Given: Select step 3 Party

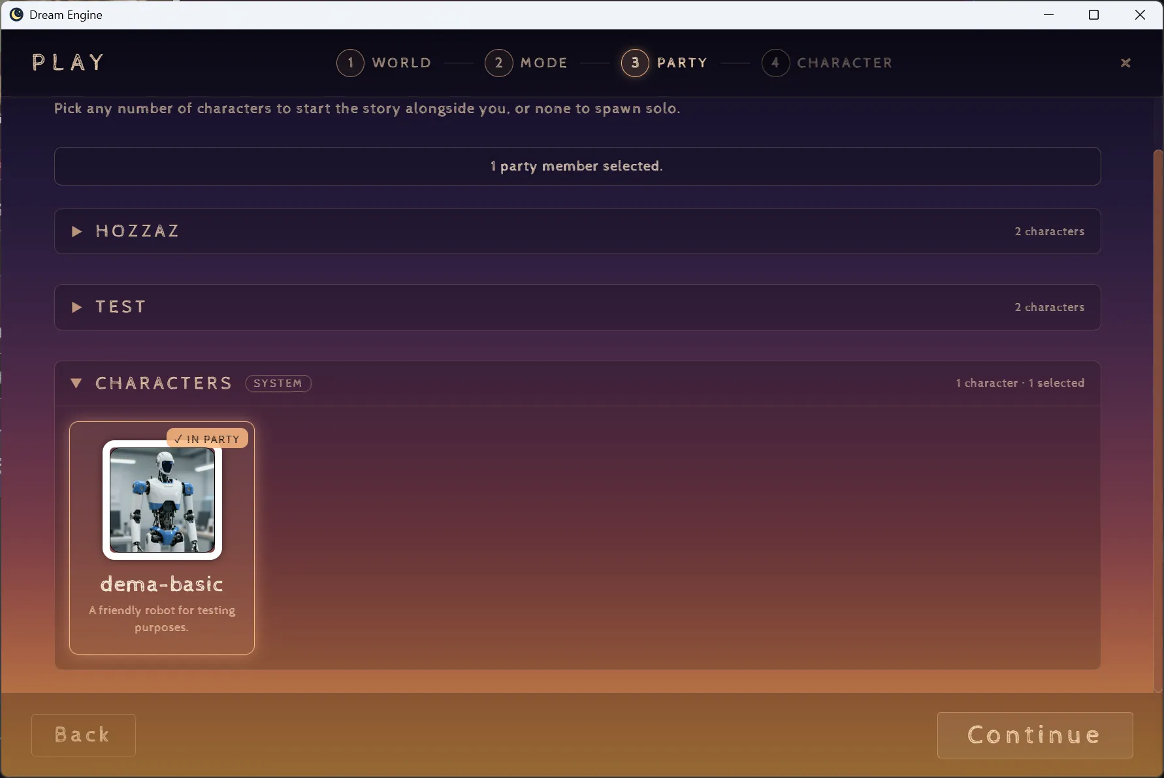Looking at the screenshot, I should 664,63.
